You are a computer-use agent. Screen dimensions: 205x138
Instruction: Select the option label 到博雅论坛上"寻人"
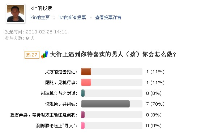pos(57,126)
